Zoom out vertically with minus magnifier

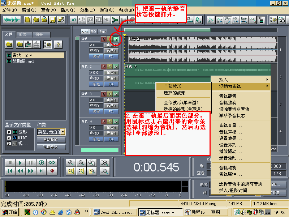pos(104,171)
